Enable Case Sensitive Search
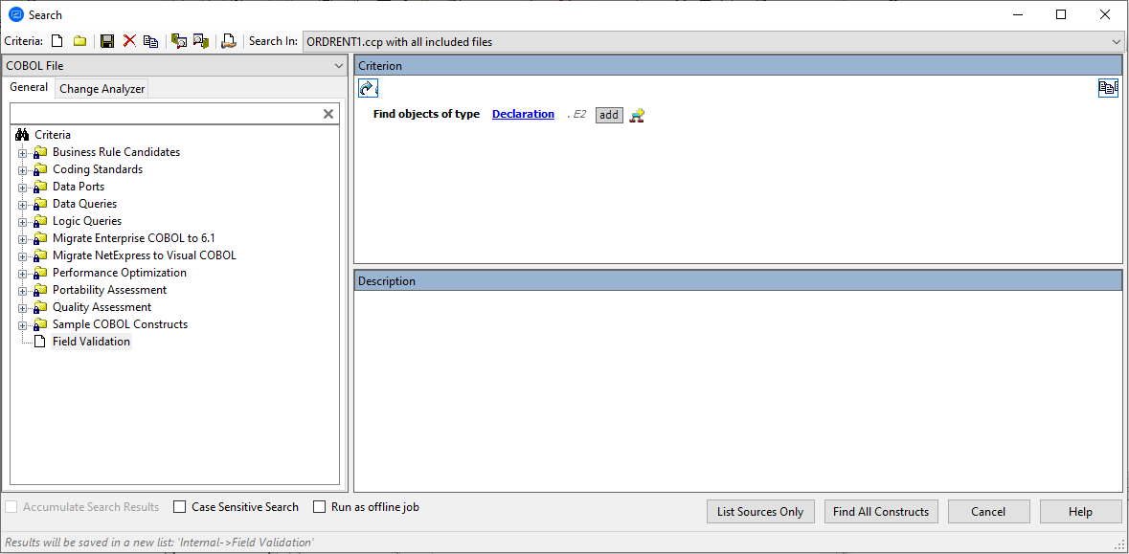1129x554 pixels. pos(178,507)
